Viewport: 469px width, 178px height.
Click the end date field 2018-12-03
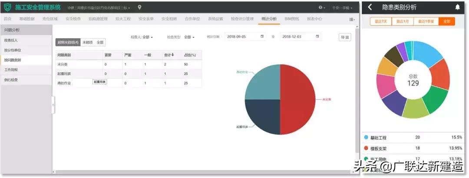301,37
